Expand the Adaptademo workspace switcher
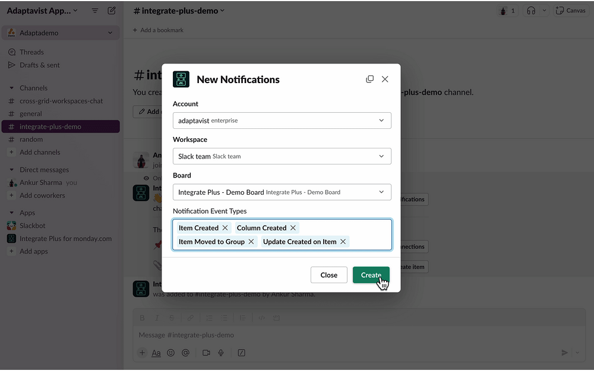The image size is (594, 371). click(x=61, y=33)
